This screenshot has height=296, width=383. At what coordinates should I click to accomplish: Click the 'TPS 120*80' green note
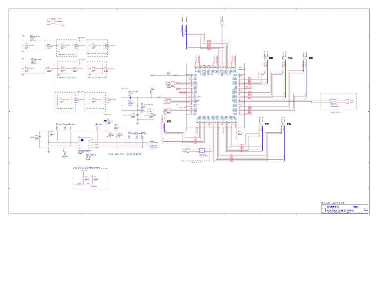[125, 154]
